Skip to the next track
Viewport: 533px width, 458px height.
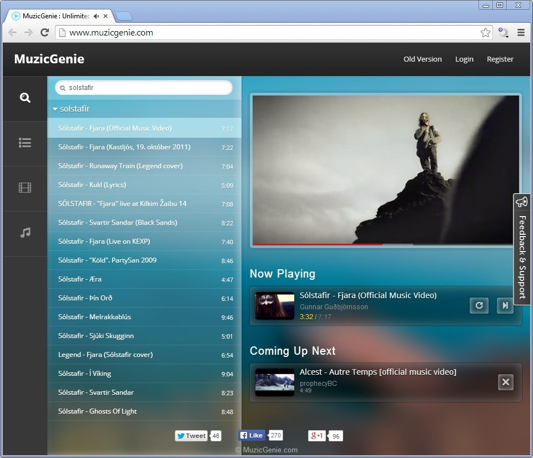[x=505, y=305]
